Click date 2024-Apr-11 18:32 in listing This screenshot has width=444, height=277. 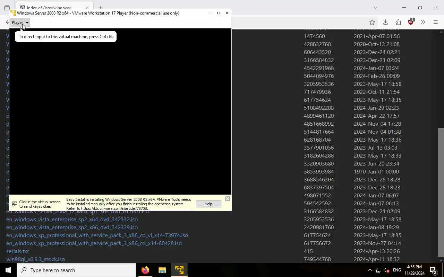pos(377,259)
